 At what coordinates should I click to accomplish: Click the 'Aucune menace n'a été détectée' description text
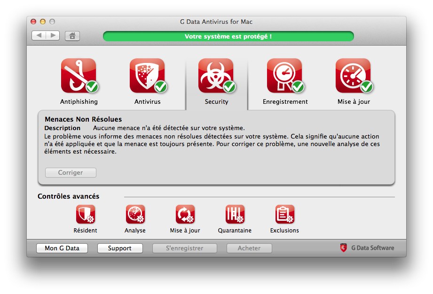pos(169,128)
